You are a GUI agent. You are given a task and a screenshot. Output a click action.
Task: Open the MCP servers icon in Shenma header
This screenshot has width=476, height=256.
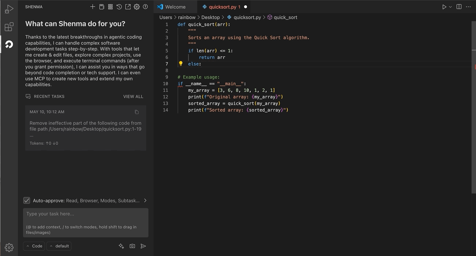[x=110, y=7]
